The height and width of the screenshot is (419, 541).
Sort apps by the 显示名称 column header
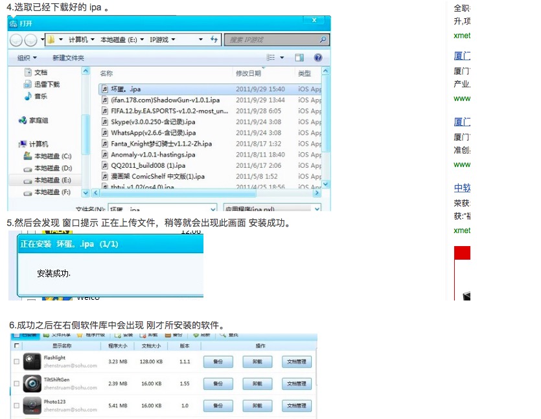(62, 346)
